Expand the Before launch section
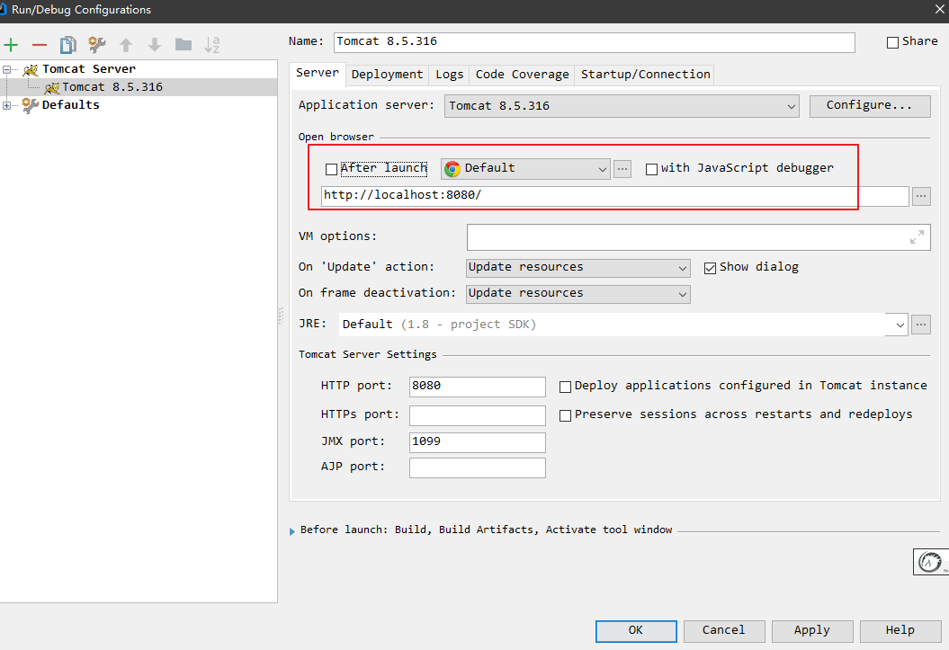The image size is (949, 650). (292, 530)
